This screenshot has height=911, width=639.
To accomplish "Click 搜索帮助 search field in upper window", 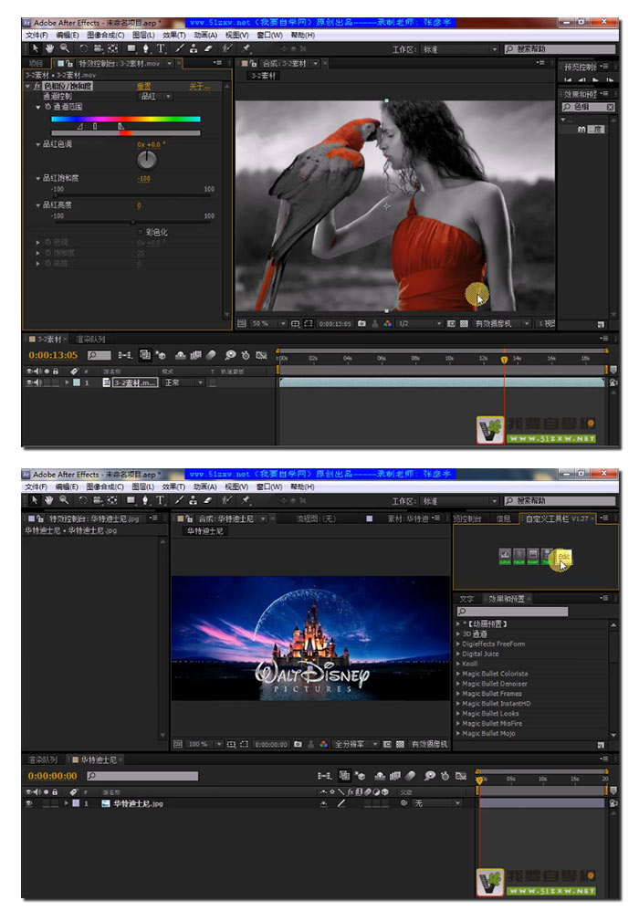I will (x=560, y=49).
